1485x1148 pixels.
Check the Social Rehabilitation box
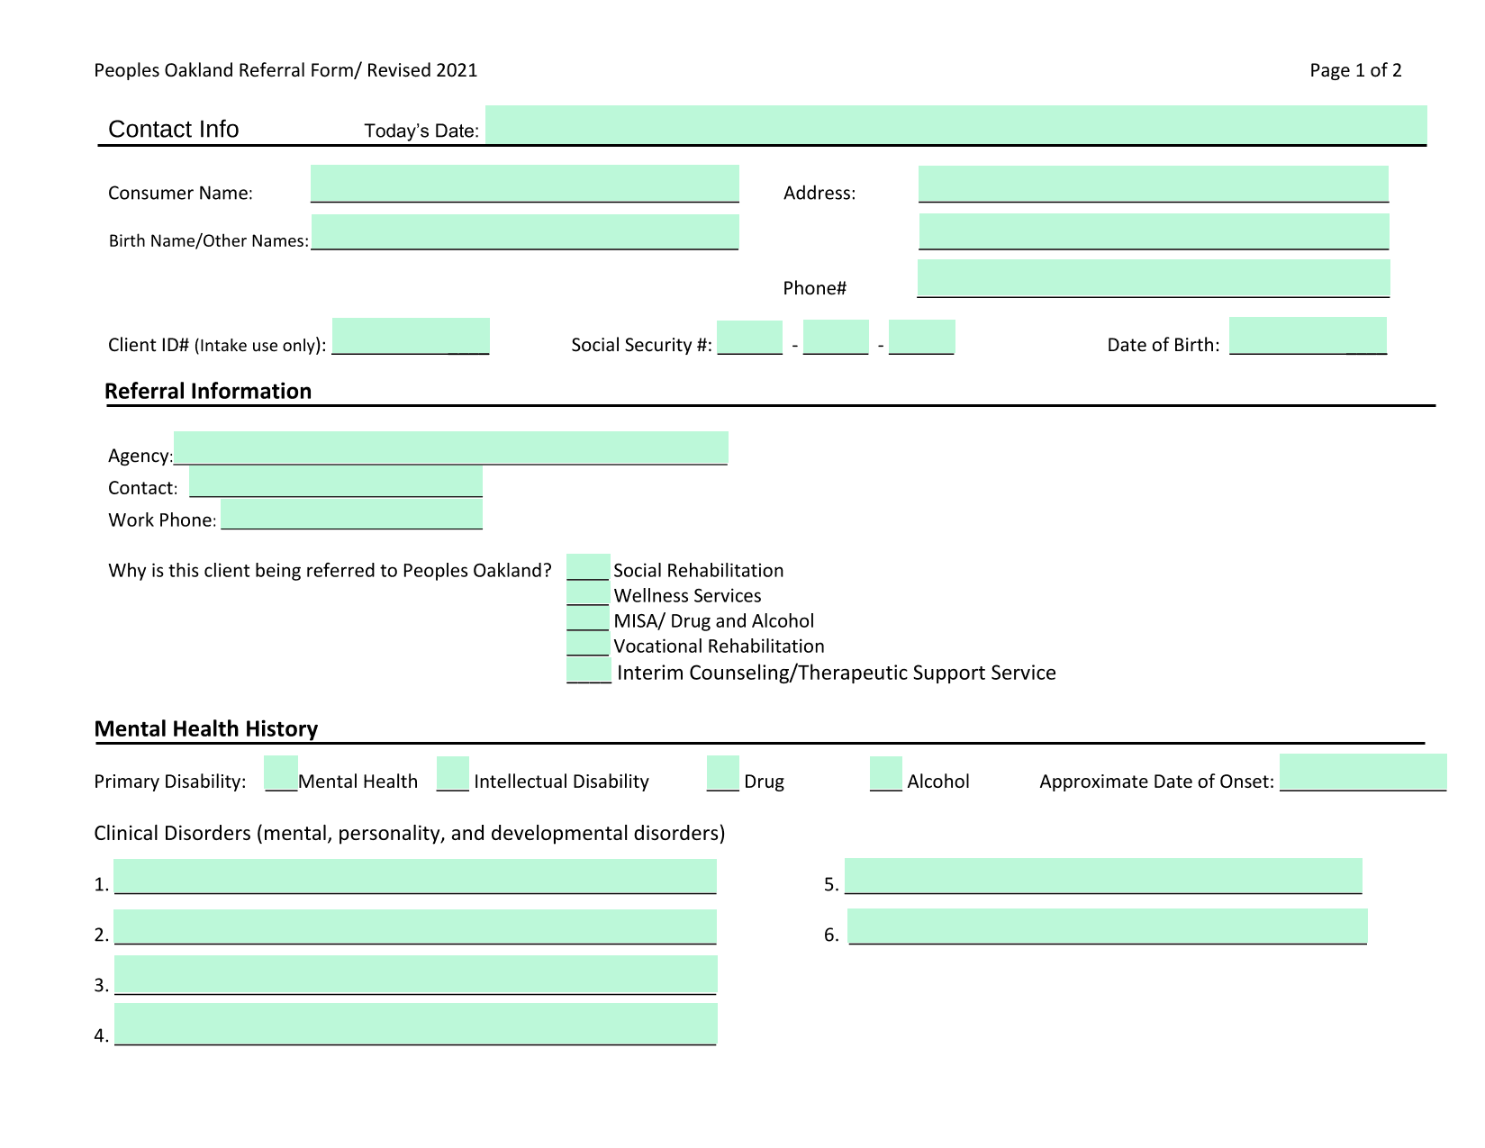click(588, 566)
